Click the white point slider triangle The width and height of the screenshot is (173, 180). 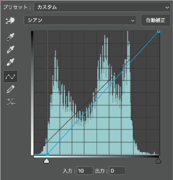47,161
